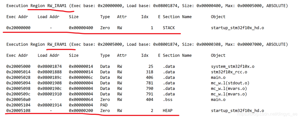Select the STACK section name
This screenshot has height=119, width=300.
(169, 28)
